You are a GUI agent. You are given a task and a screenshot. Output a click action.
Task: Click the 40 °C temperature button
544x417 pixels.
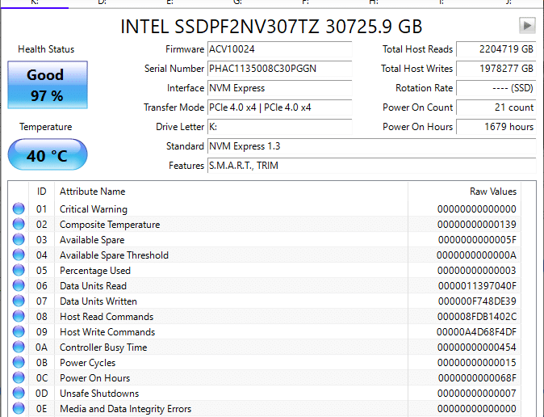tap(48, 154)
